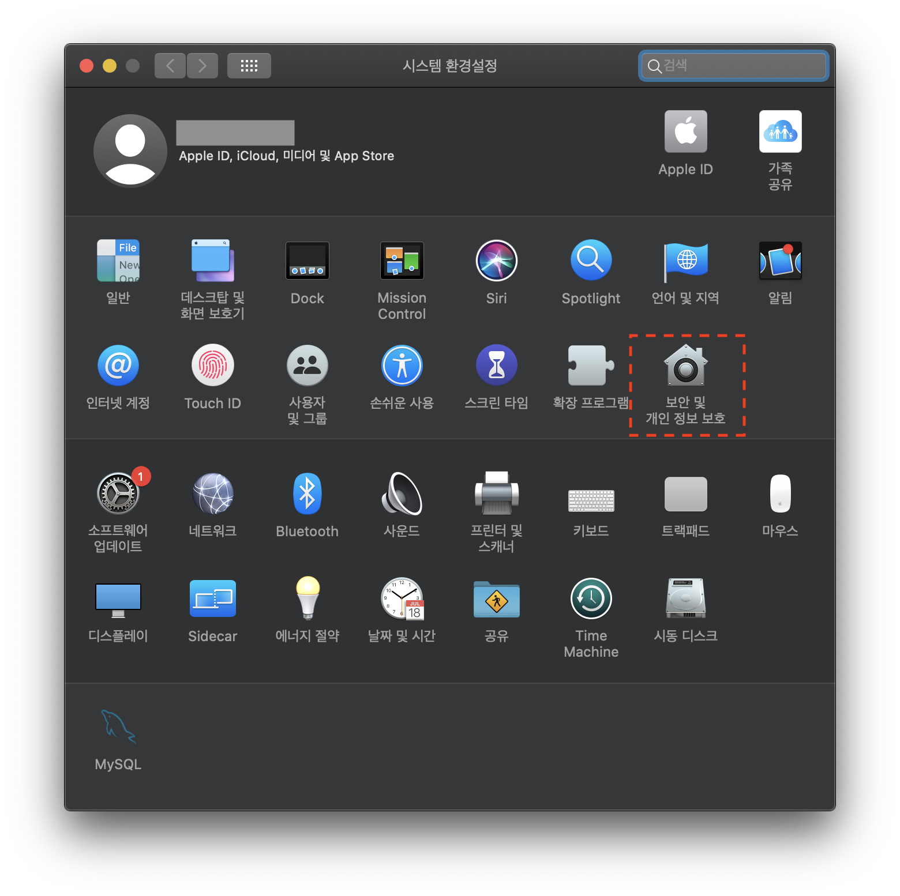
Task: Open 데스크탑 및 화면 보호기 preferences
Action: click(212, 261)
